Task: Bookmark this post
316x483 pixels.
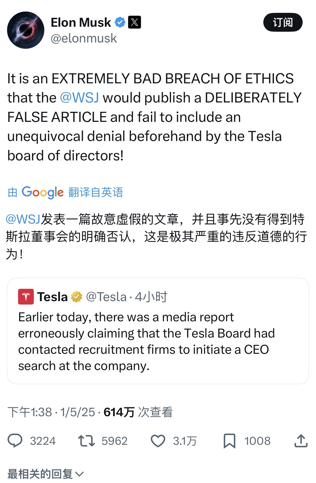Action: [x=229, y=441]
